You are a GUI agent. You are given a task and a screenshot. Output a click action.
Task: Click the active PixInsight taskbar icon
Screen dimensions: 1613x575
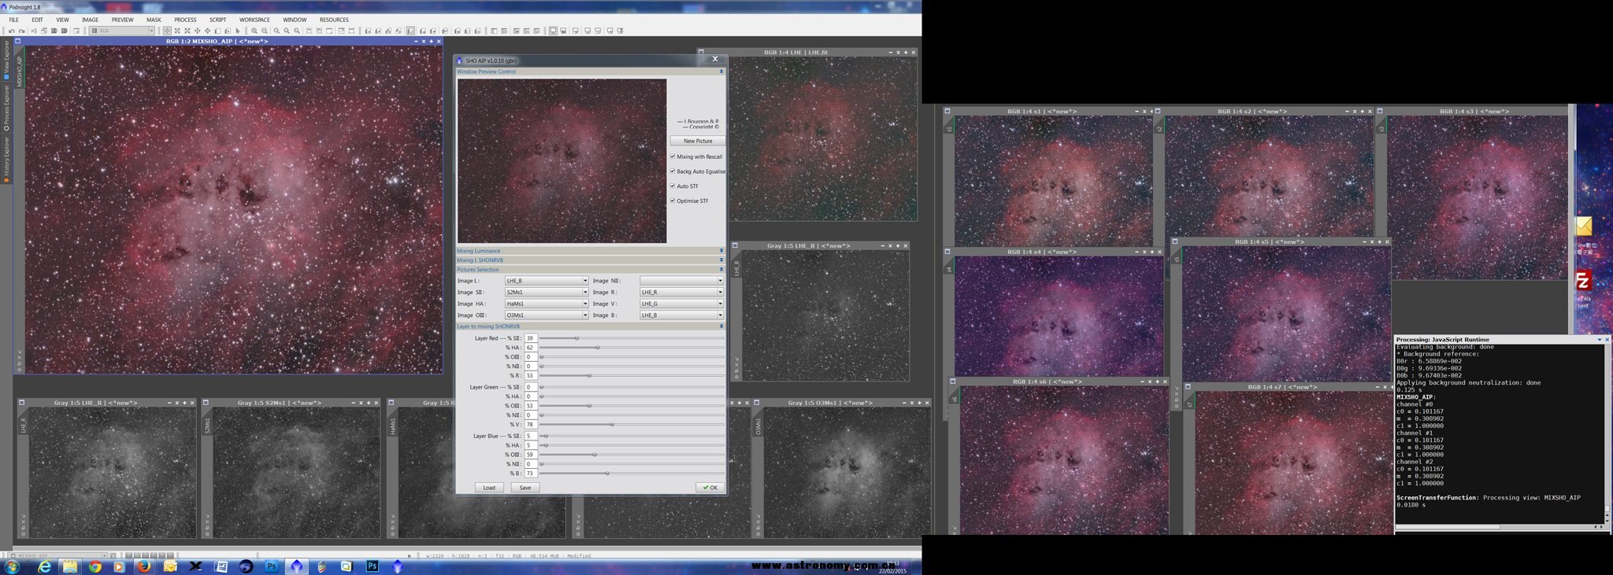click(x=296, y=566)
